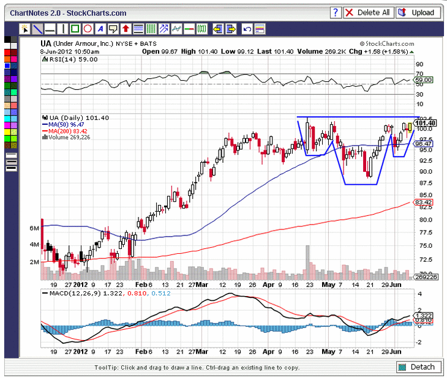Choose the medium line width option
Viewport: 447px width, 378px height.
pos(12,162)
